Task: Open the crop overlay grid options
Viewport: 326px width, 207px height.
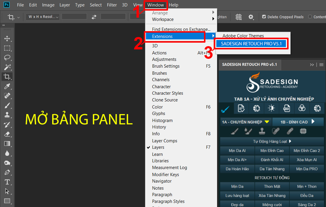Action: tap(238, 17)
